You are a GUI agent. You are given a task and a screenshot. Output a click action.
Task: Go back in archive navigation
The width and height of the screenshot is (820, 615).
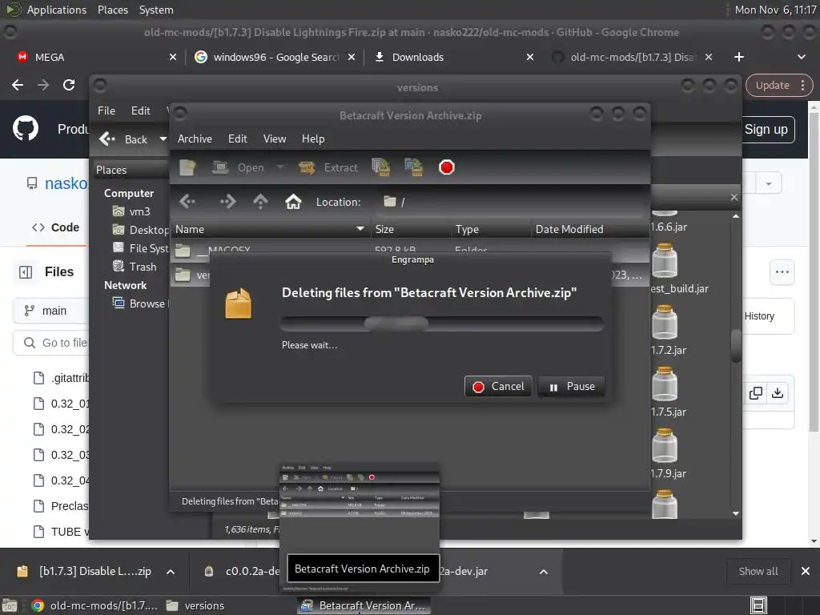[x=187, y=201]
